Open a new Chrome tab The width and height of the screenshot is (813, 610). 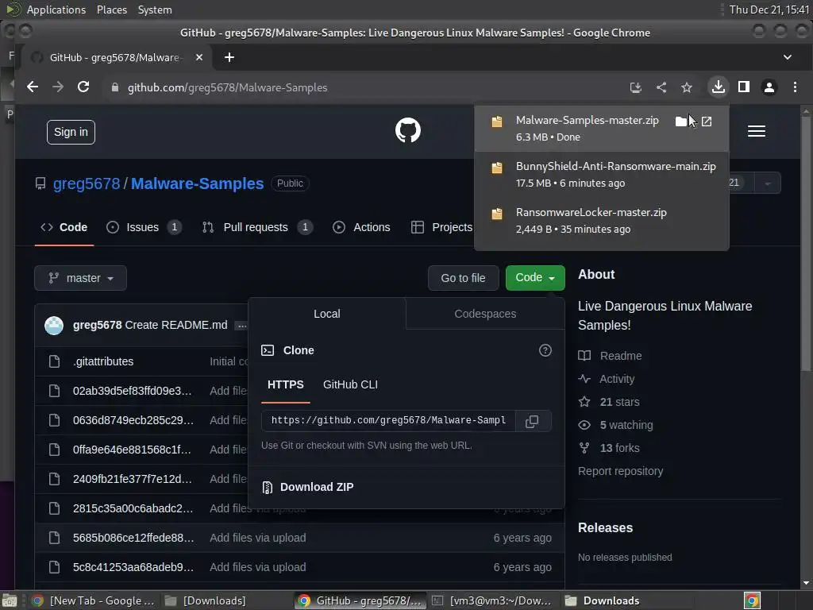(229, 57)
